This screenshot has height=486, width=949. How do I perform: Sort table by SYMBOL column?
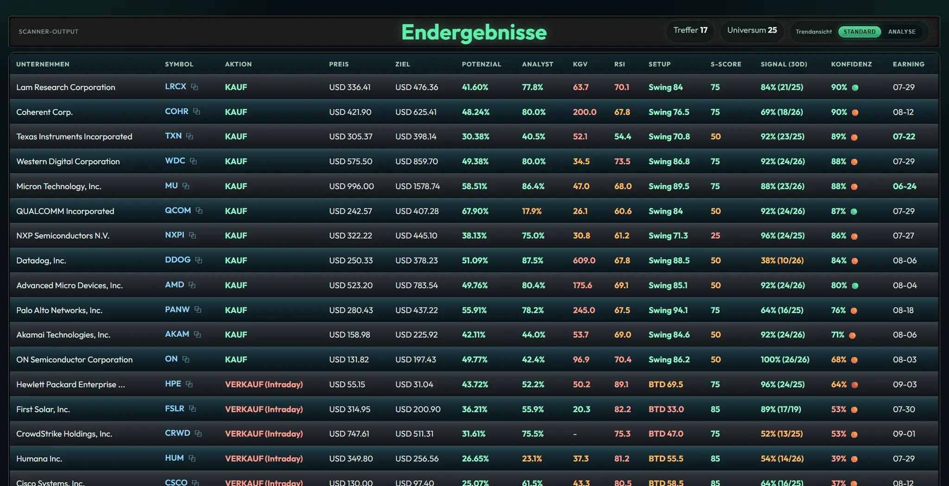pos(179,64)
